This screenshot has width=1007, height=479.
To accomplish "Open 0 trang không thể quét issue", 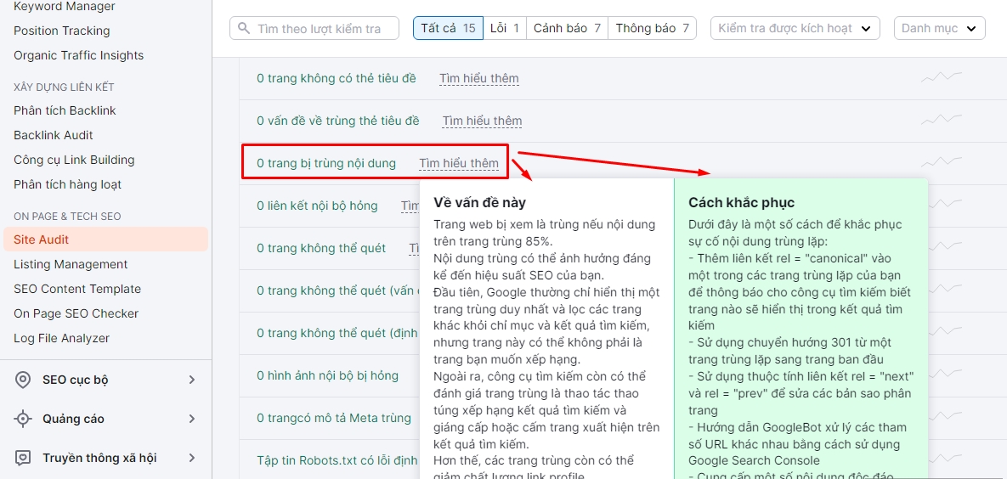I will pyautogui.click(x=321, y=248).
